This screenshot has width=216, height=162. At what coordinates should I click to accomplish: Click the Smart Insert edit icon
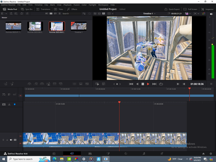[x=29, y=84]
